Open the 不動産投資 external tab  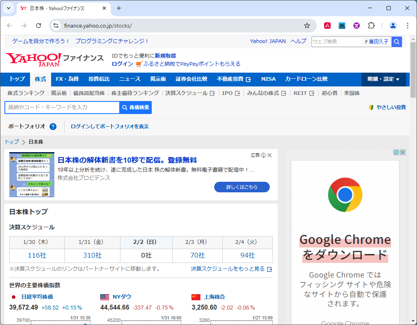[x=234, y=79]
